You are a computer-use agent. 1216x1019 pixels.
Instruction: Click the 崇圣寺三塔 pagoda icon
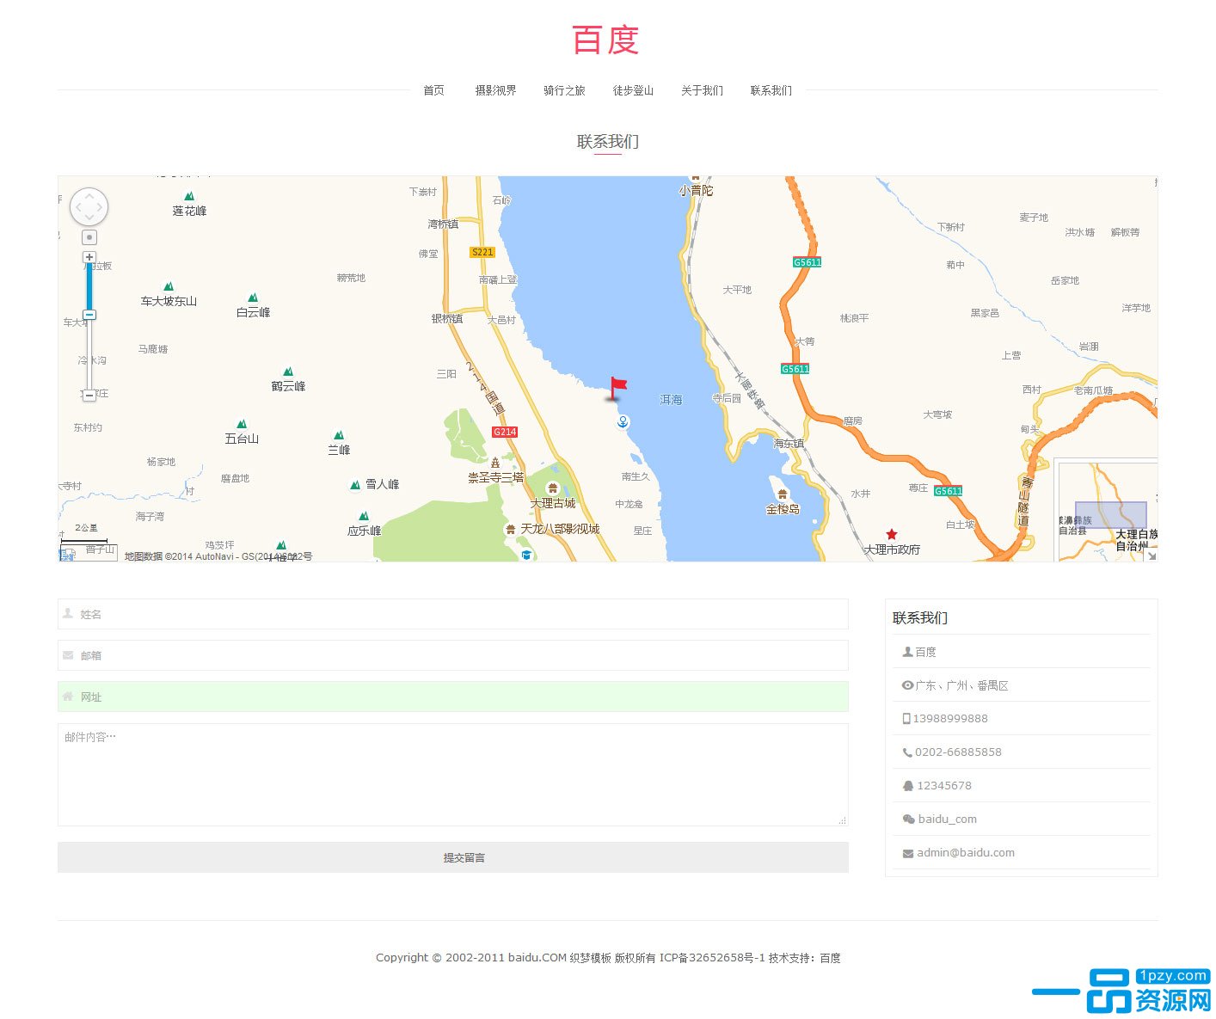495,463
